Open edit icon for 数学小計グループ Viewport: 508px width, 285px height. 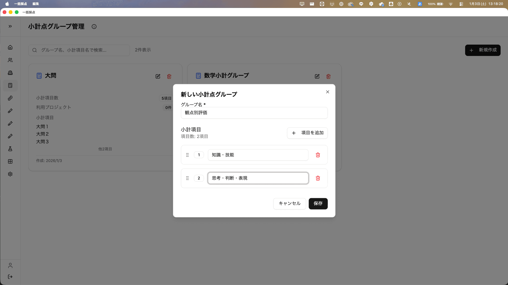point(317,76)
